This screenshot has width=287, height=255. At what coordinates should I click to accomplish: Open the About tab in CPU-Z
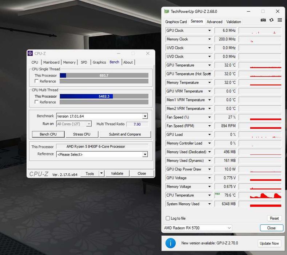tap(128, 62)
